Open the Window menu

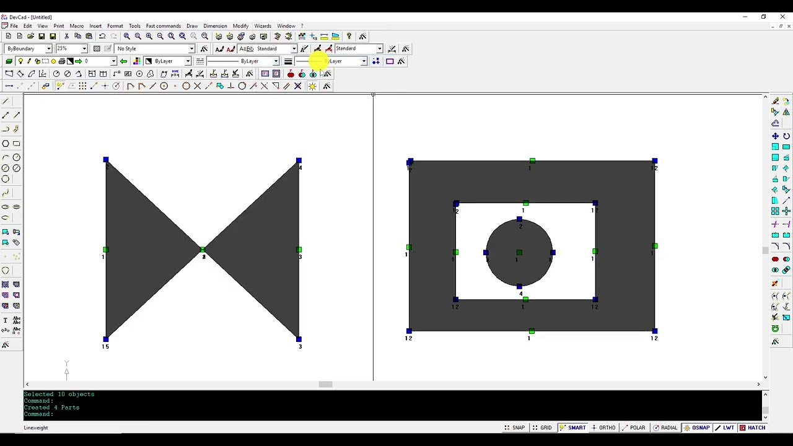pos(286,26)
